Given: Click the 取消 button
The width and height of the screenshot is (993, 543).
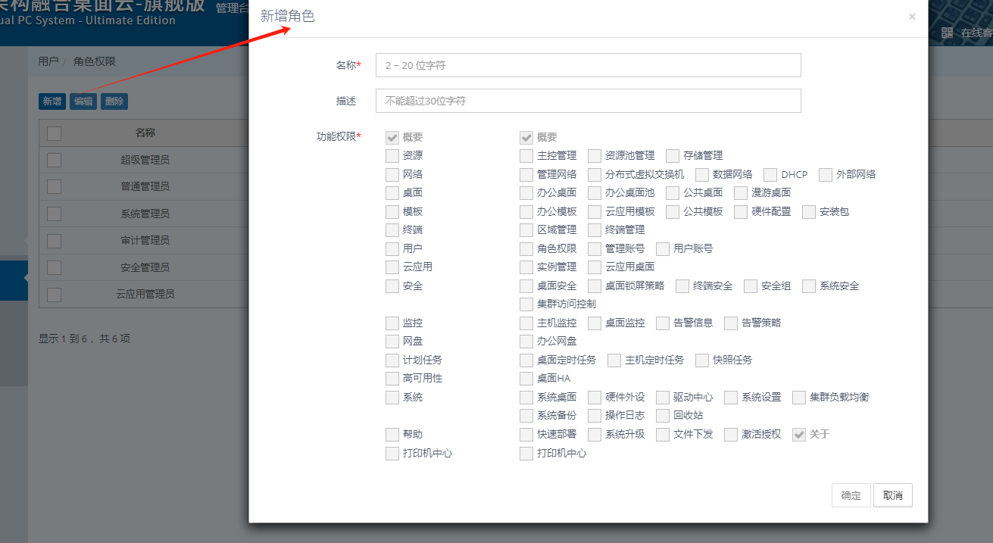Looking at the screenshot, I should click(892, 495).
